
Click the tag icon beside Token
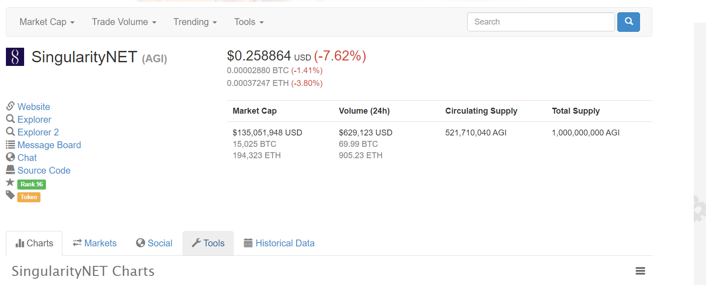(10, 195)
